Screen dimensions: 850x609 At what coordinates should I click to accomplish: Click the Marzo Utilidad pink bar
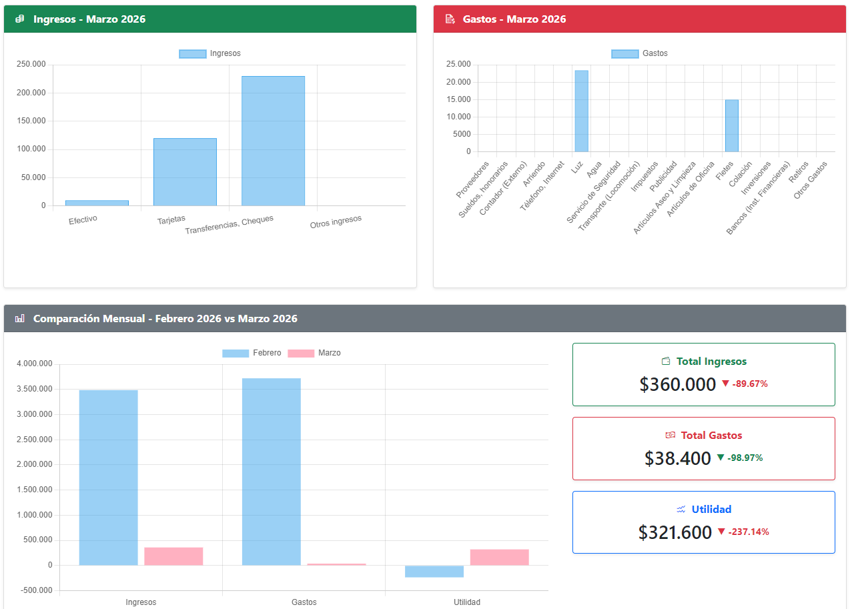pos(500,557)
